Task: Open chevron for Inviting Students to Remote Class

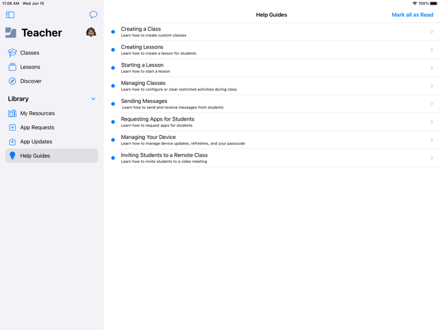Action: 432,158
